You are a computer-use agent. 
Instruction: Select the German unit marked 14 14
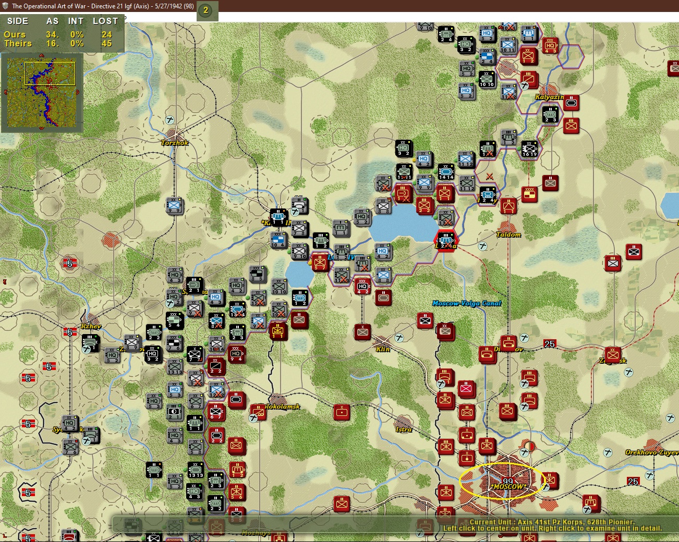[446, 172]
